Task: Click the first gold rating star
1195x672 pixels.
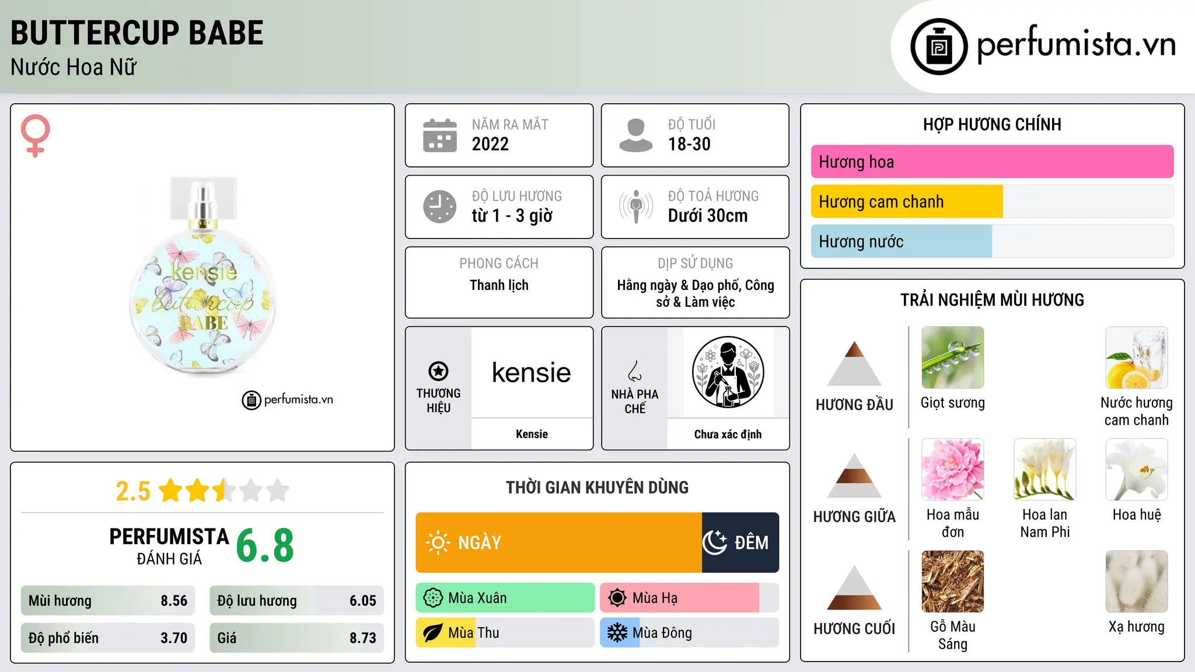Action: (171, 490)
